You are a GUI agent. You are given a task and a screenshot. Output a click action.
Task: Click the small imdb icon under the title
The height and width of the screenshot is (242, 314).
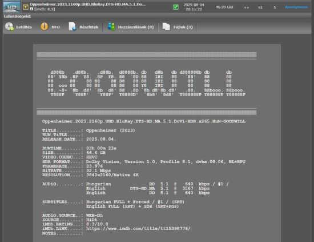[31, 9]
